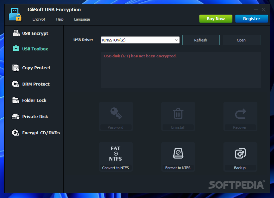Open the Language menu
Screen dimensions: 274x198
pos(82,19)
